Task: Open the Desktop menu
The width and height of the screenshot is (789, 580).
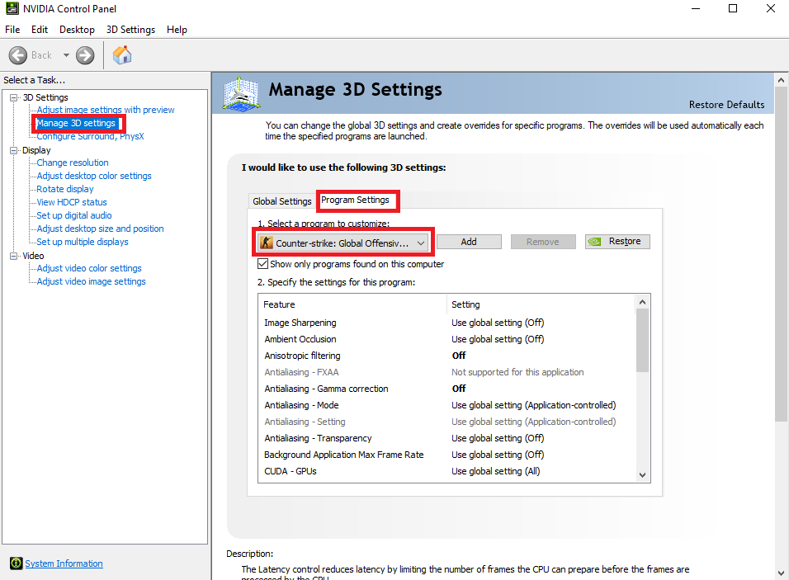Action: [x=77, y=30]
